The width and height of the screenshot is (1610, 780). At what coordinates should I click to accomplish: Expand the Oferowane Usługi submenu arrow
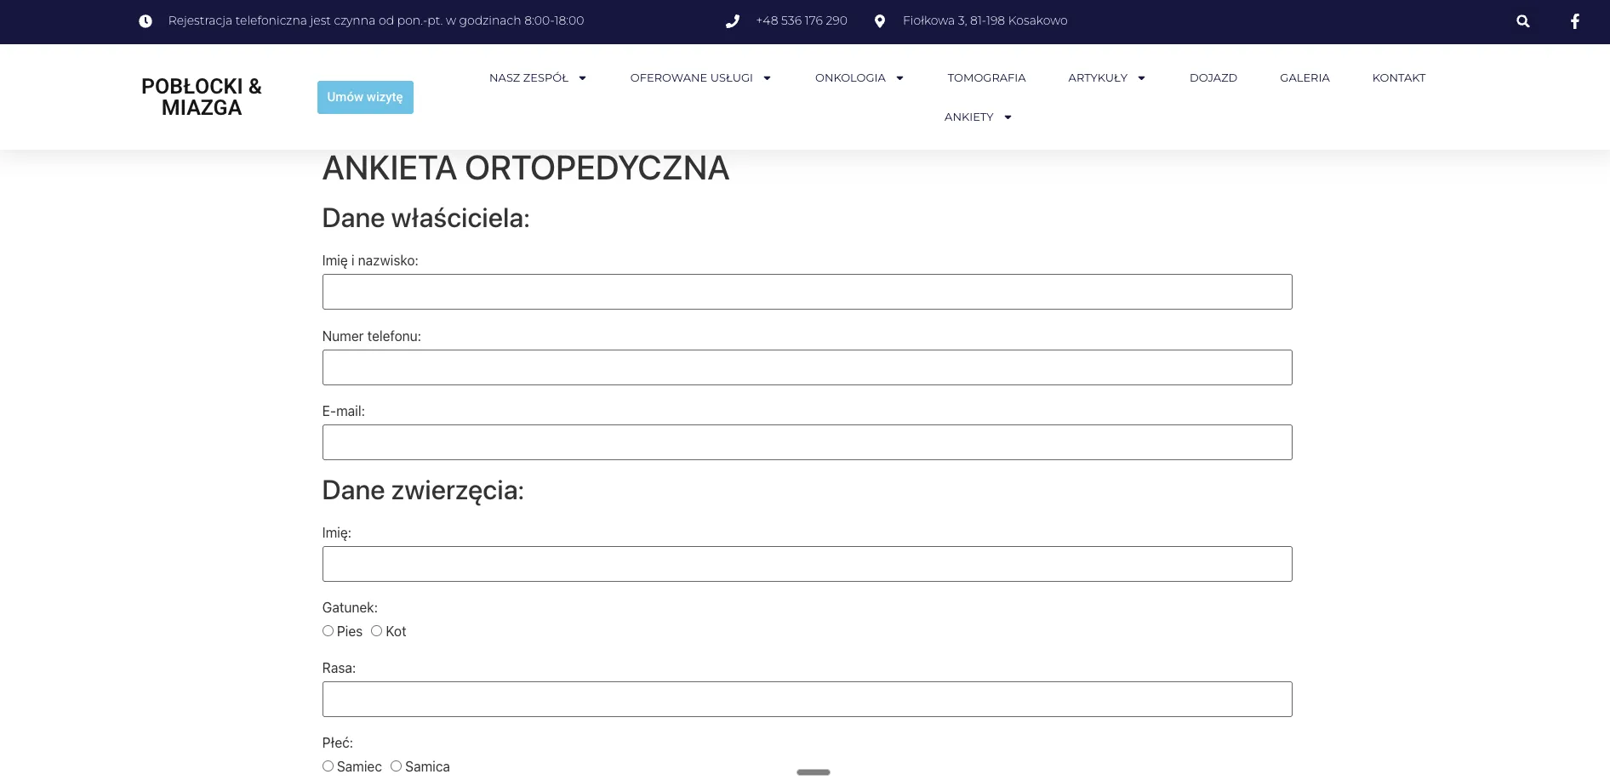pyautogui.click(x=767, y=78)
